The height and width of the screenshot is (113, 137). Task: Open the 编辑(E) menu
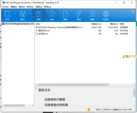coord(14,7)
